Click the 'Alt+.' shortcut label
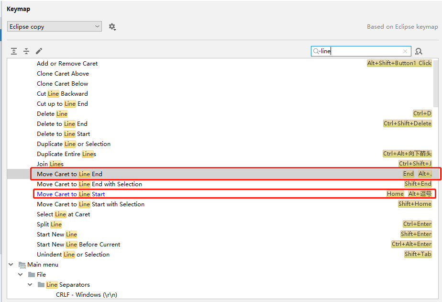The image size is (442, 302). pos(425,174)
